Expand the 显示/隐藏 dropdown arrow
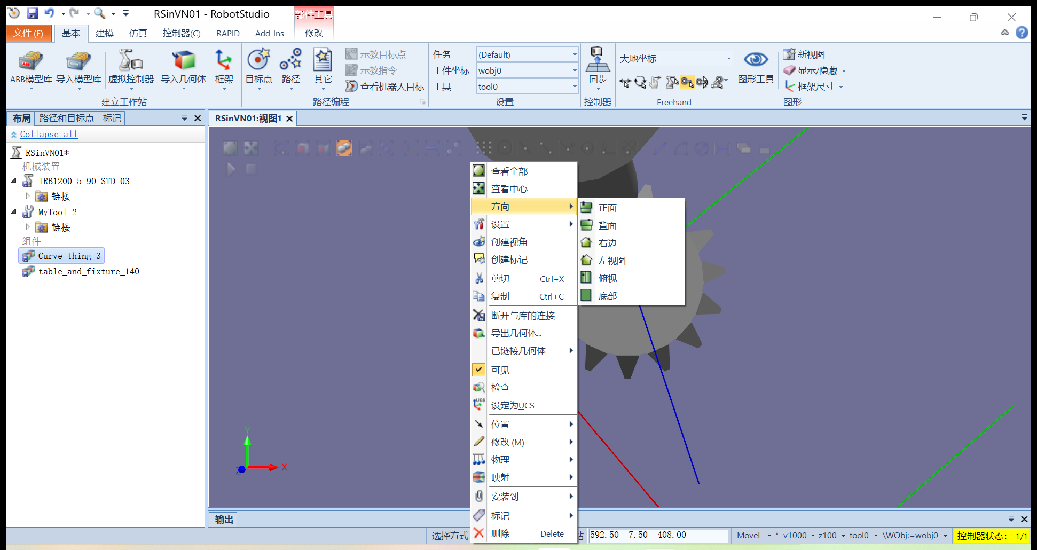 (844, 71)
